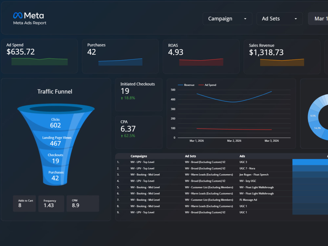Image resolution: width=328 pixels, height=246 pixels.
Task: Click the Campaign dropdown arrow
Action: pyautogui.click(x=245, y=19)
